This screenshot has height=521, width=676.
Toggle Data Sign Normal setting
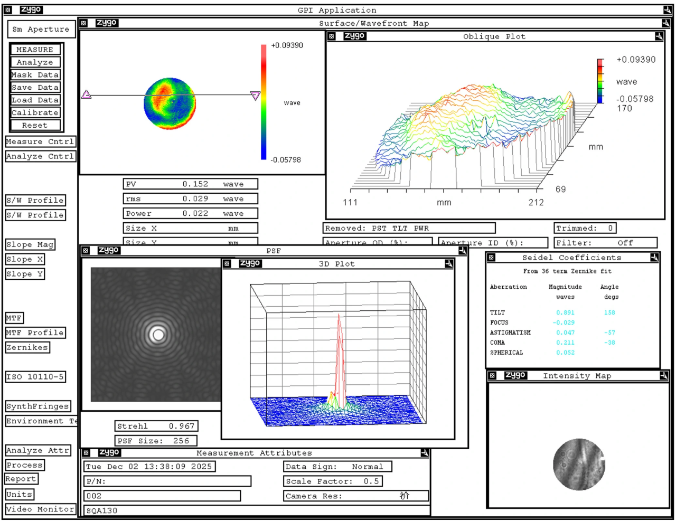tap(337, 467)
